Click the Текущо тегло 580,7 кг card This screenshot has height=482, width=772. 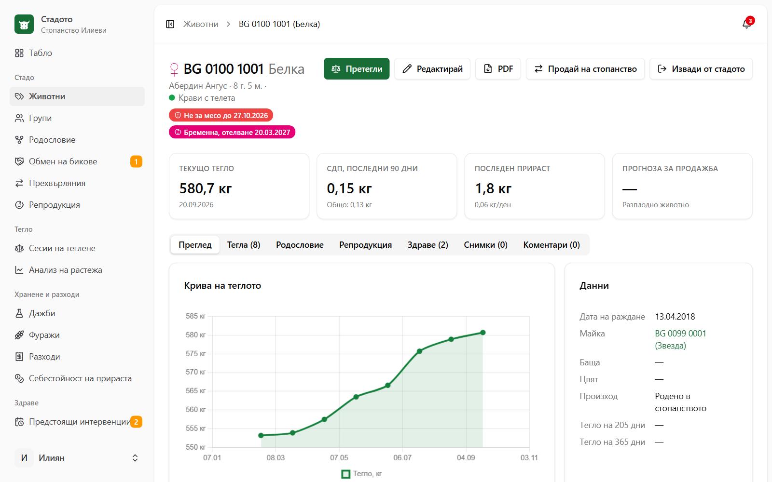pyautogui.click(x=239, y=186)
